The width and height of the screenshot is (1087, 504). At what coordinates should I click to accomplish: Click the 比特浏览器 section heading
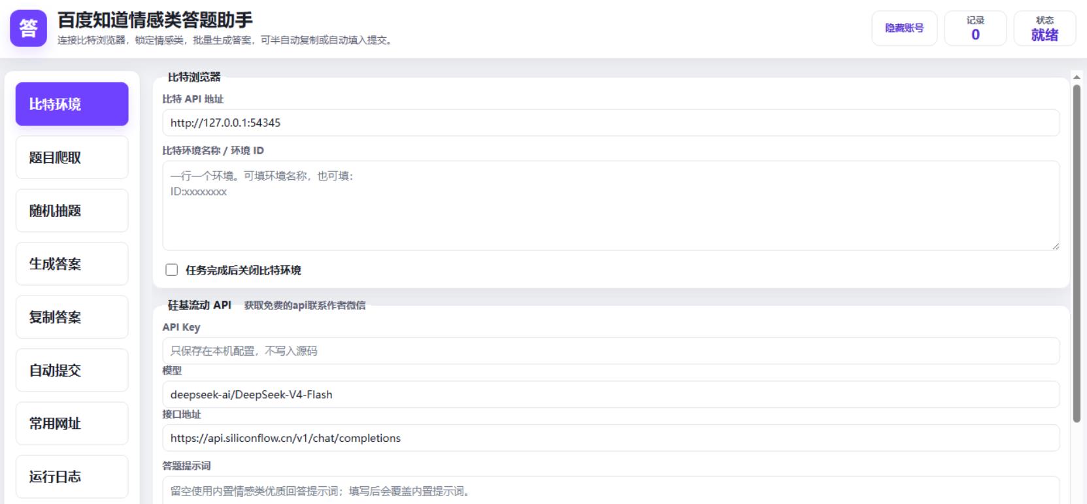click(x=194, y=77)
